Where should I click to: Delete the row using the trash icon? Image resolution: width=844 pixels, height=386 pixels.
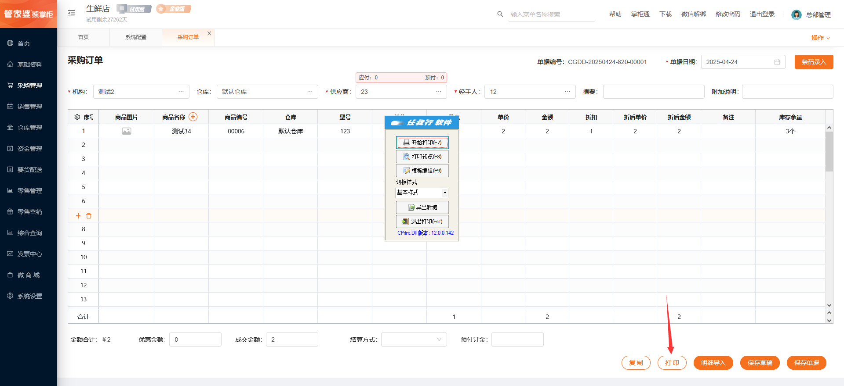click(89, 216)
